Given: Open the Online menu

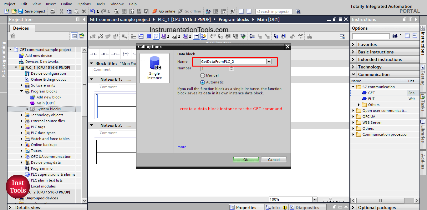Looking at the screenshot, I should point(66,4).
